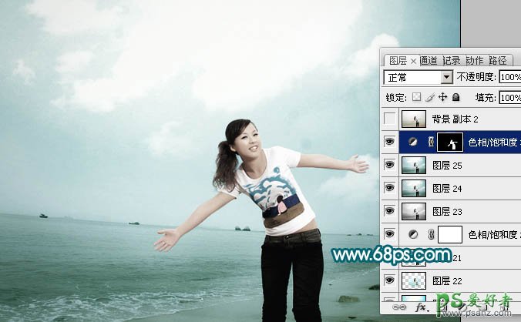
Task: Click the 填充 fill value field
Action: click(x=509, y=98)
